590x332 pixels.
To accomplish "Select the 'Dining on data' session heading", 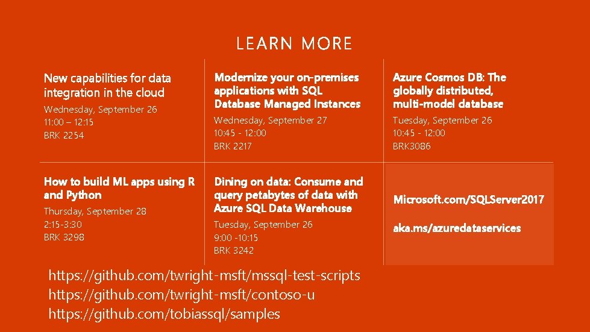I will pyautogui.click(x=288, y=195).
